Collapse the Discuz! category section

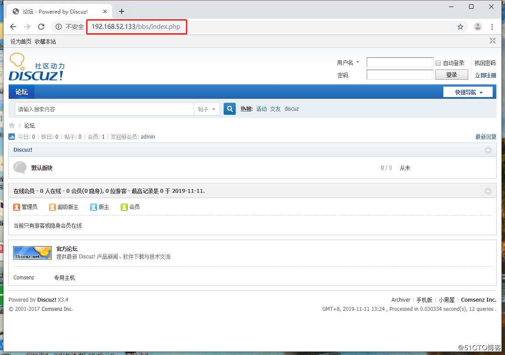pyautogui.click(x=488, y=150)
